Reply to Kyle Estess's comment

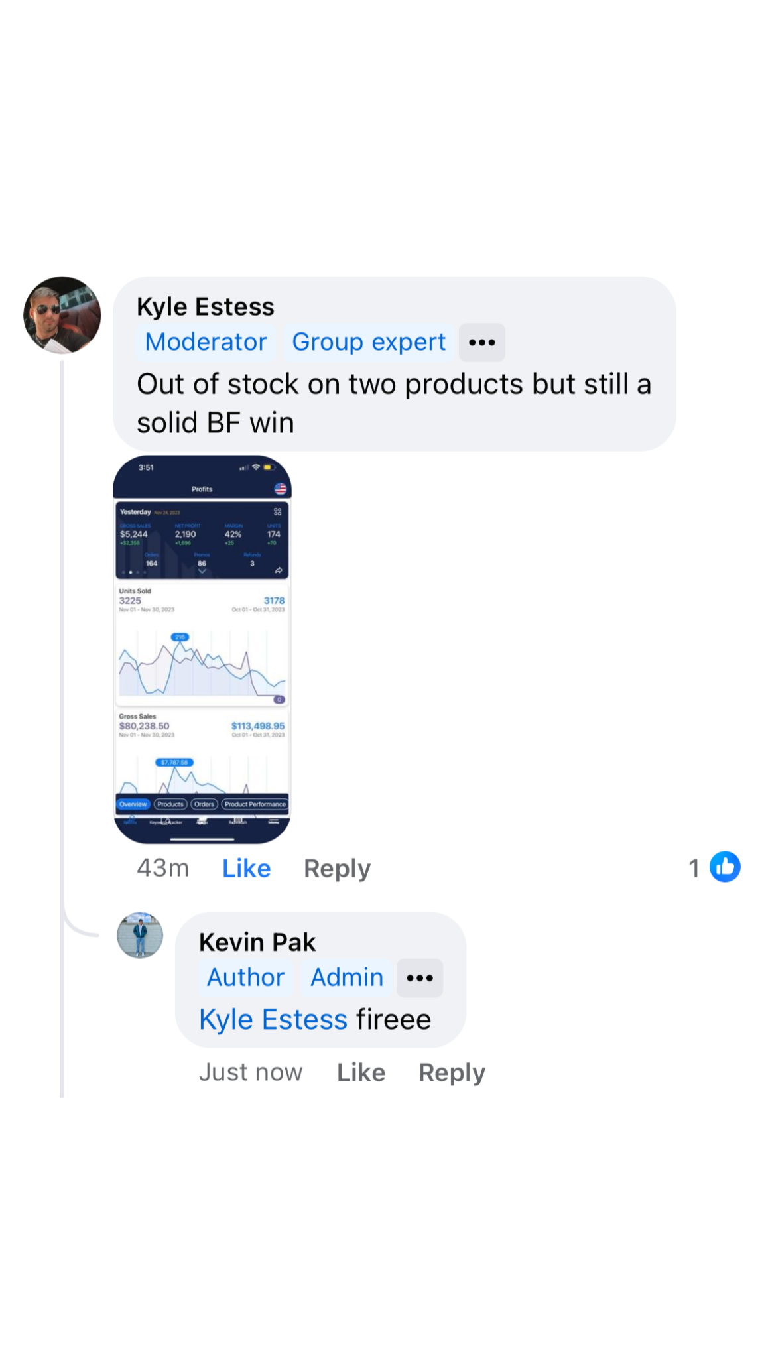[337, 868]
